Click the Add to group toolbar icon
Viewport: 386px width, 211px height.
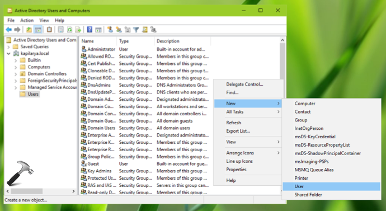click(153, 30)
